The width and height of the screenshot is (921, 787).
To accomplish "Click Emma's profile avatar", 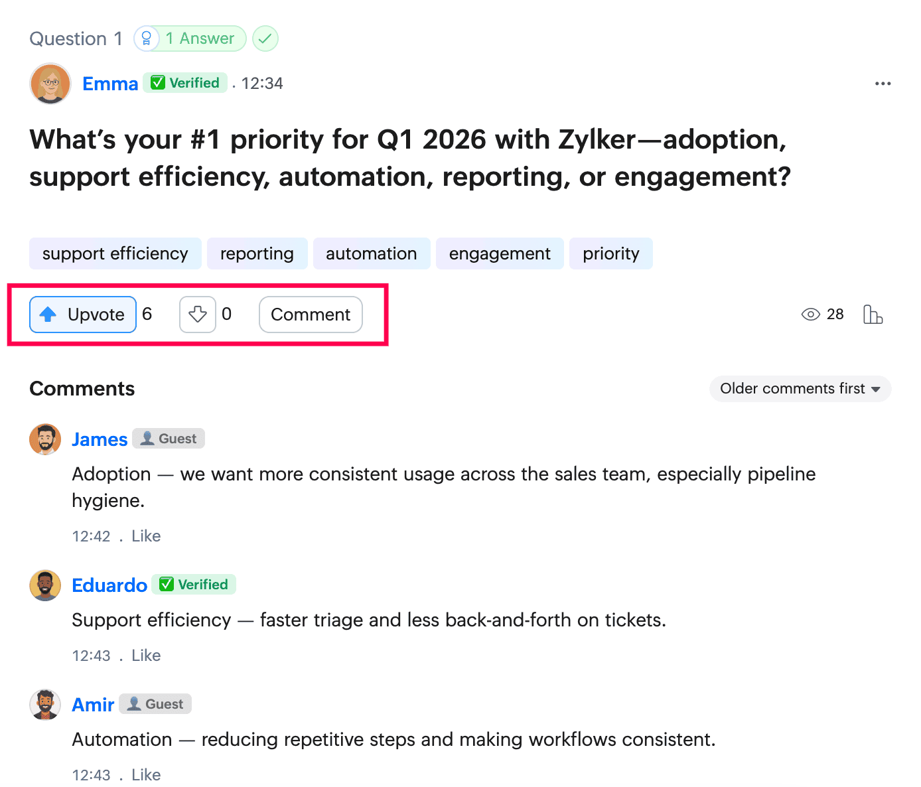I will tap(50, 84).
